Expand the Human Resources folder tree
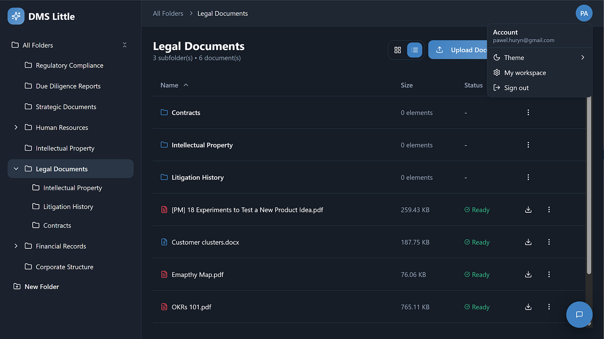The height and width of the screenshot is (339, 604). coord(16,127)
